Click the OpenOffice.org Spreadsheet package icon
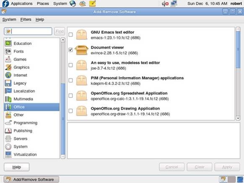The image size is (244, 183). tap(81, 96)
